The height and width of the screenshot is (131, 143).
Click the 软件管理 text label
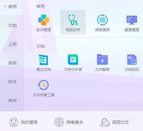(44, 30)
